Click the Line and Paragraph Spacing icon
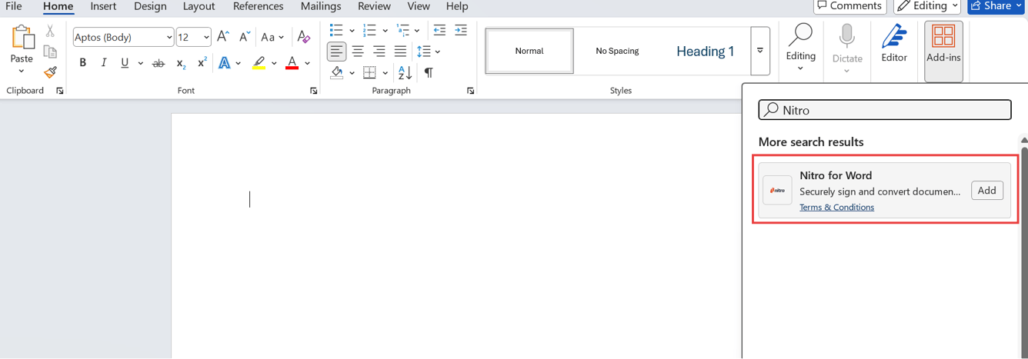 (x=423, y=52)
